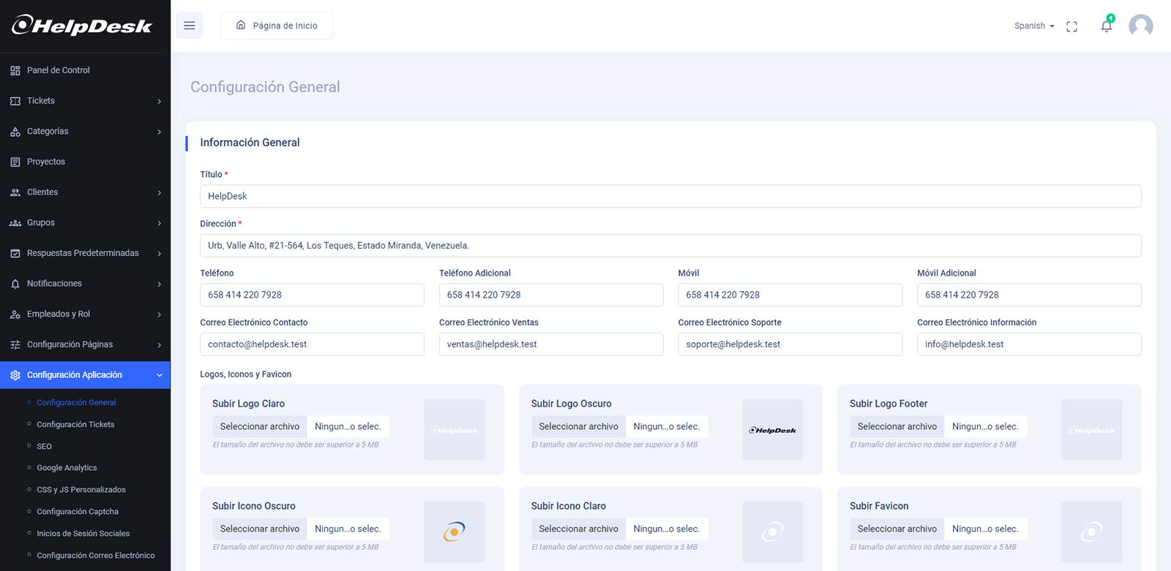1171x571 pixels.
Task: Select file for Subir Logo Claro
Action: pos(260,427)
